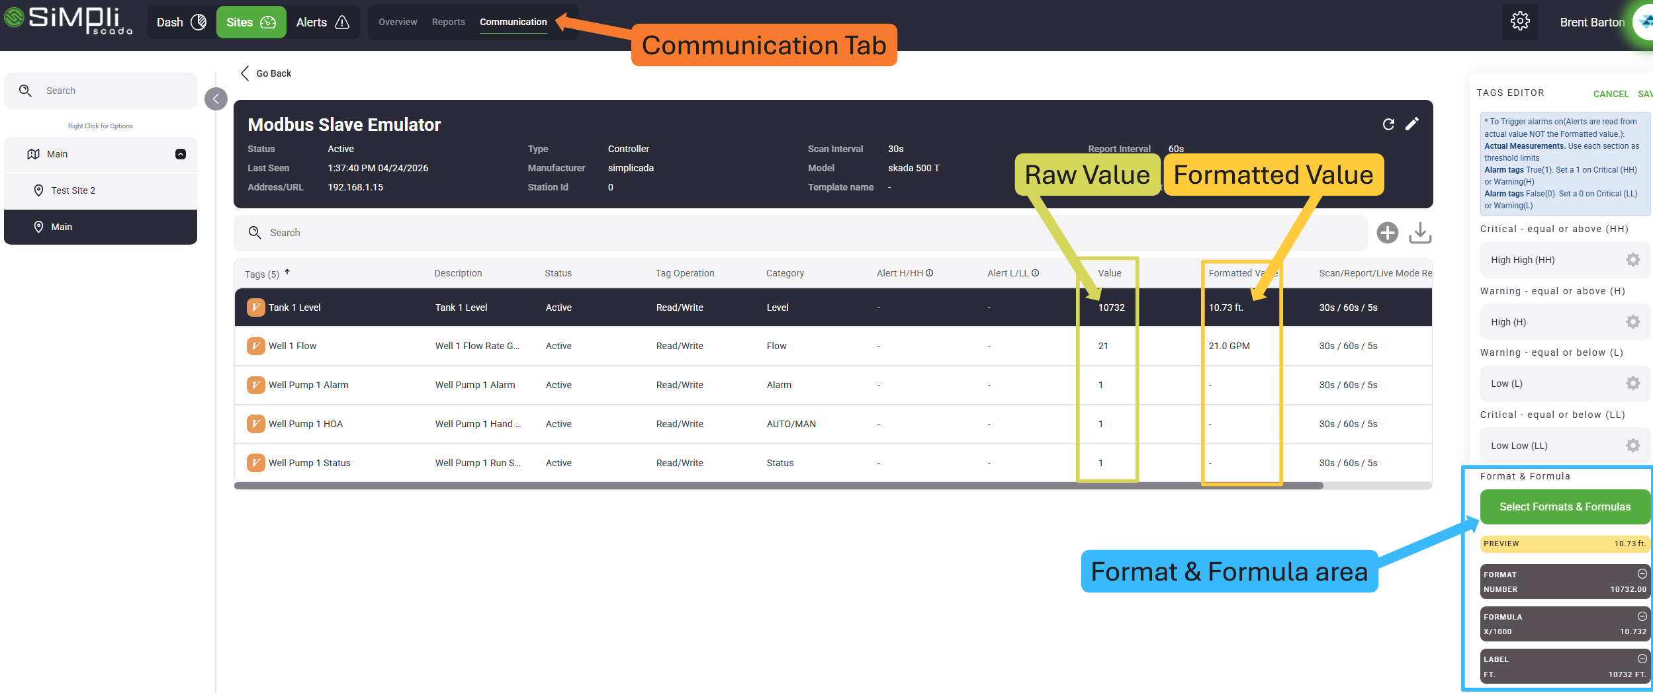Collapse the Main site group

tap(180, 154)
